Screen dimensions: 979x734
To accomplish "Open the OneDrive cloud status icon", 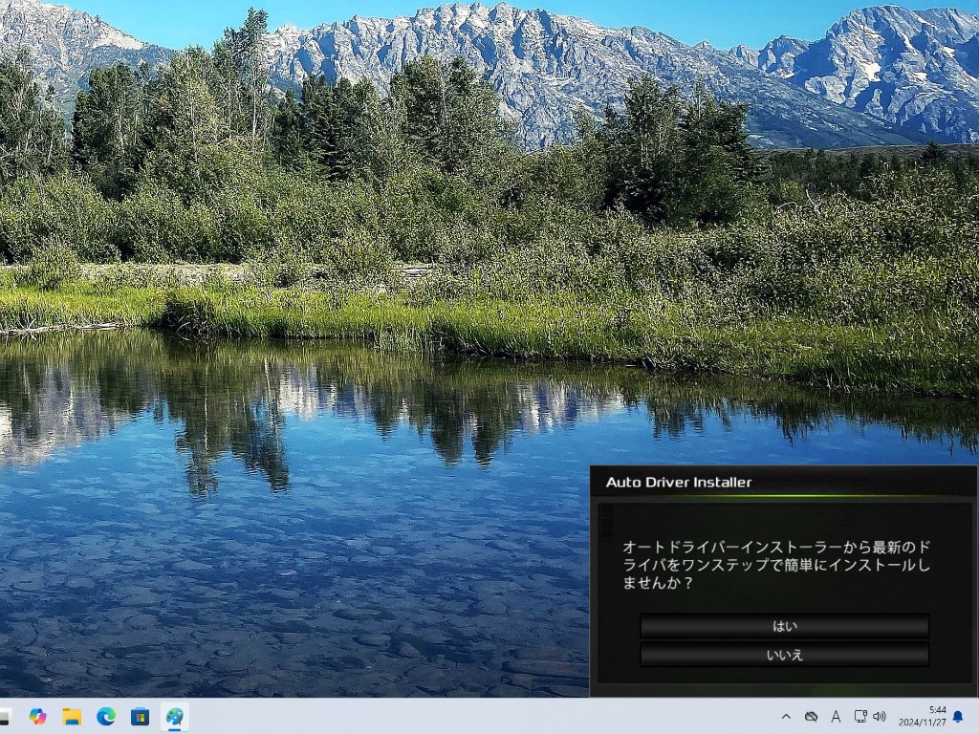I will [811, 716].
